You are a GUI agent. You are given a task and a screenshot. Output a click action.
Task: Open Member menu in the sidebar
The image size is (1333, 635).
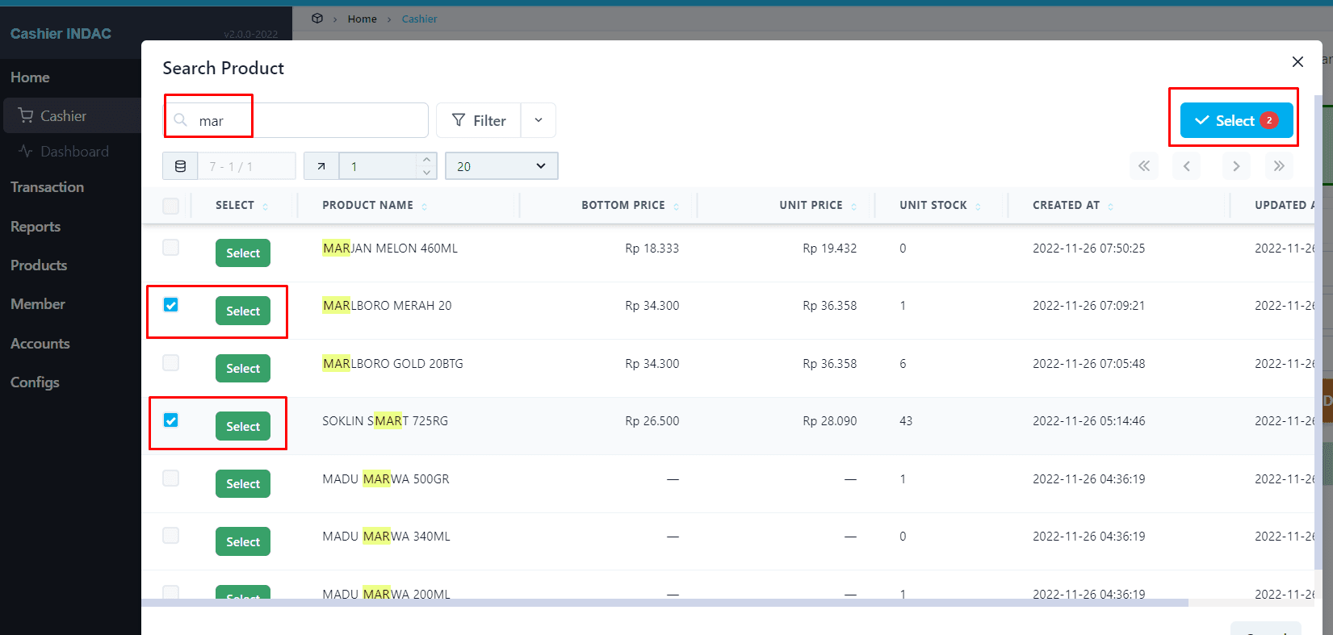click(x=38, y=304)
